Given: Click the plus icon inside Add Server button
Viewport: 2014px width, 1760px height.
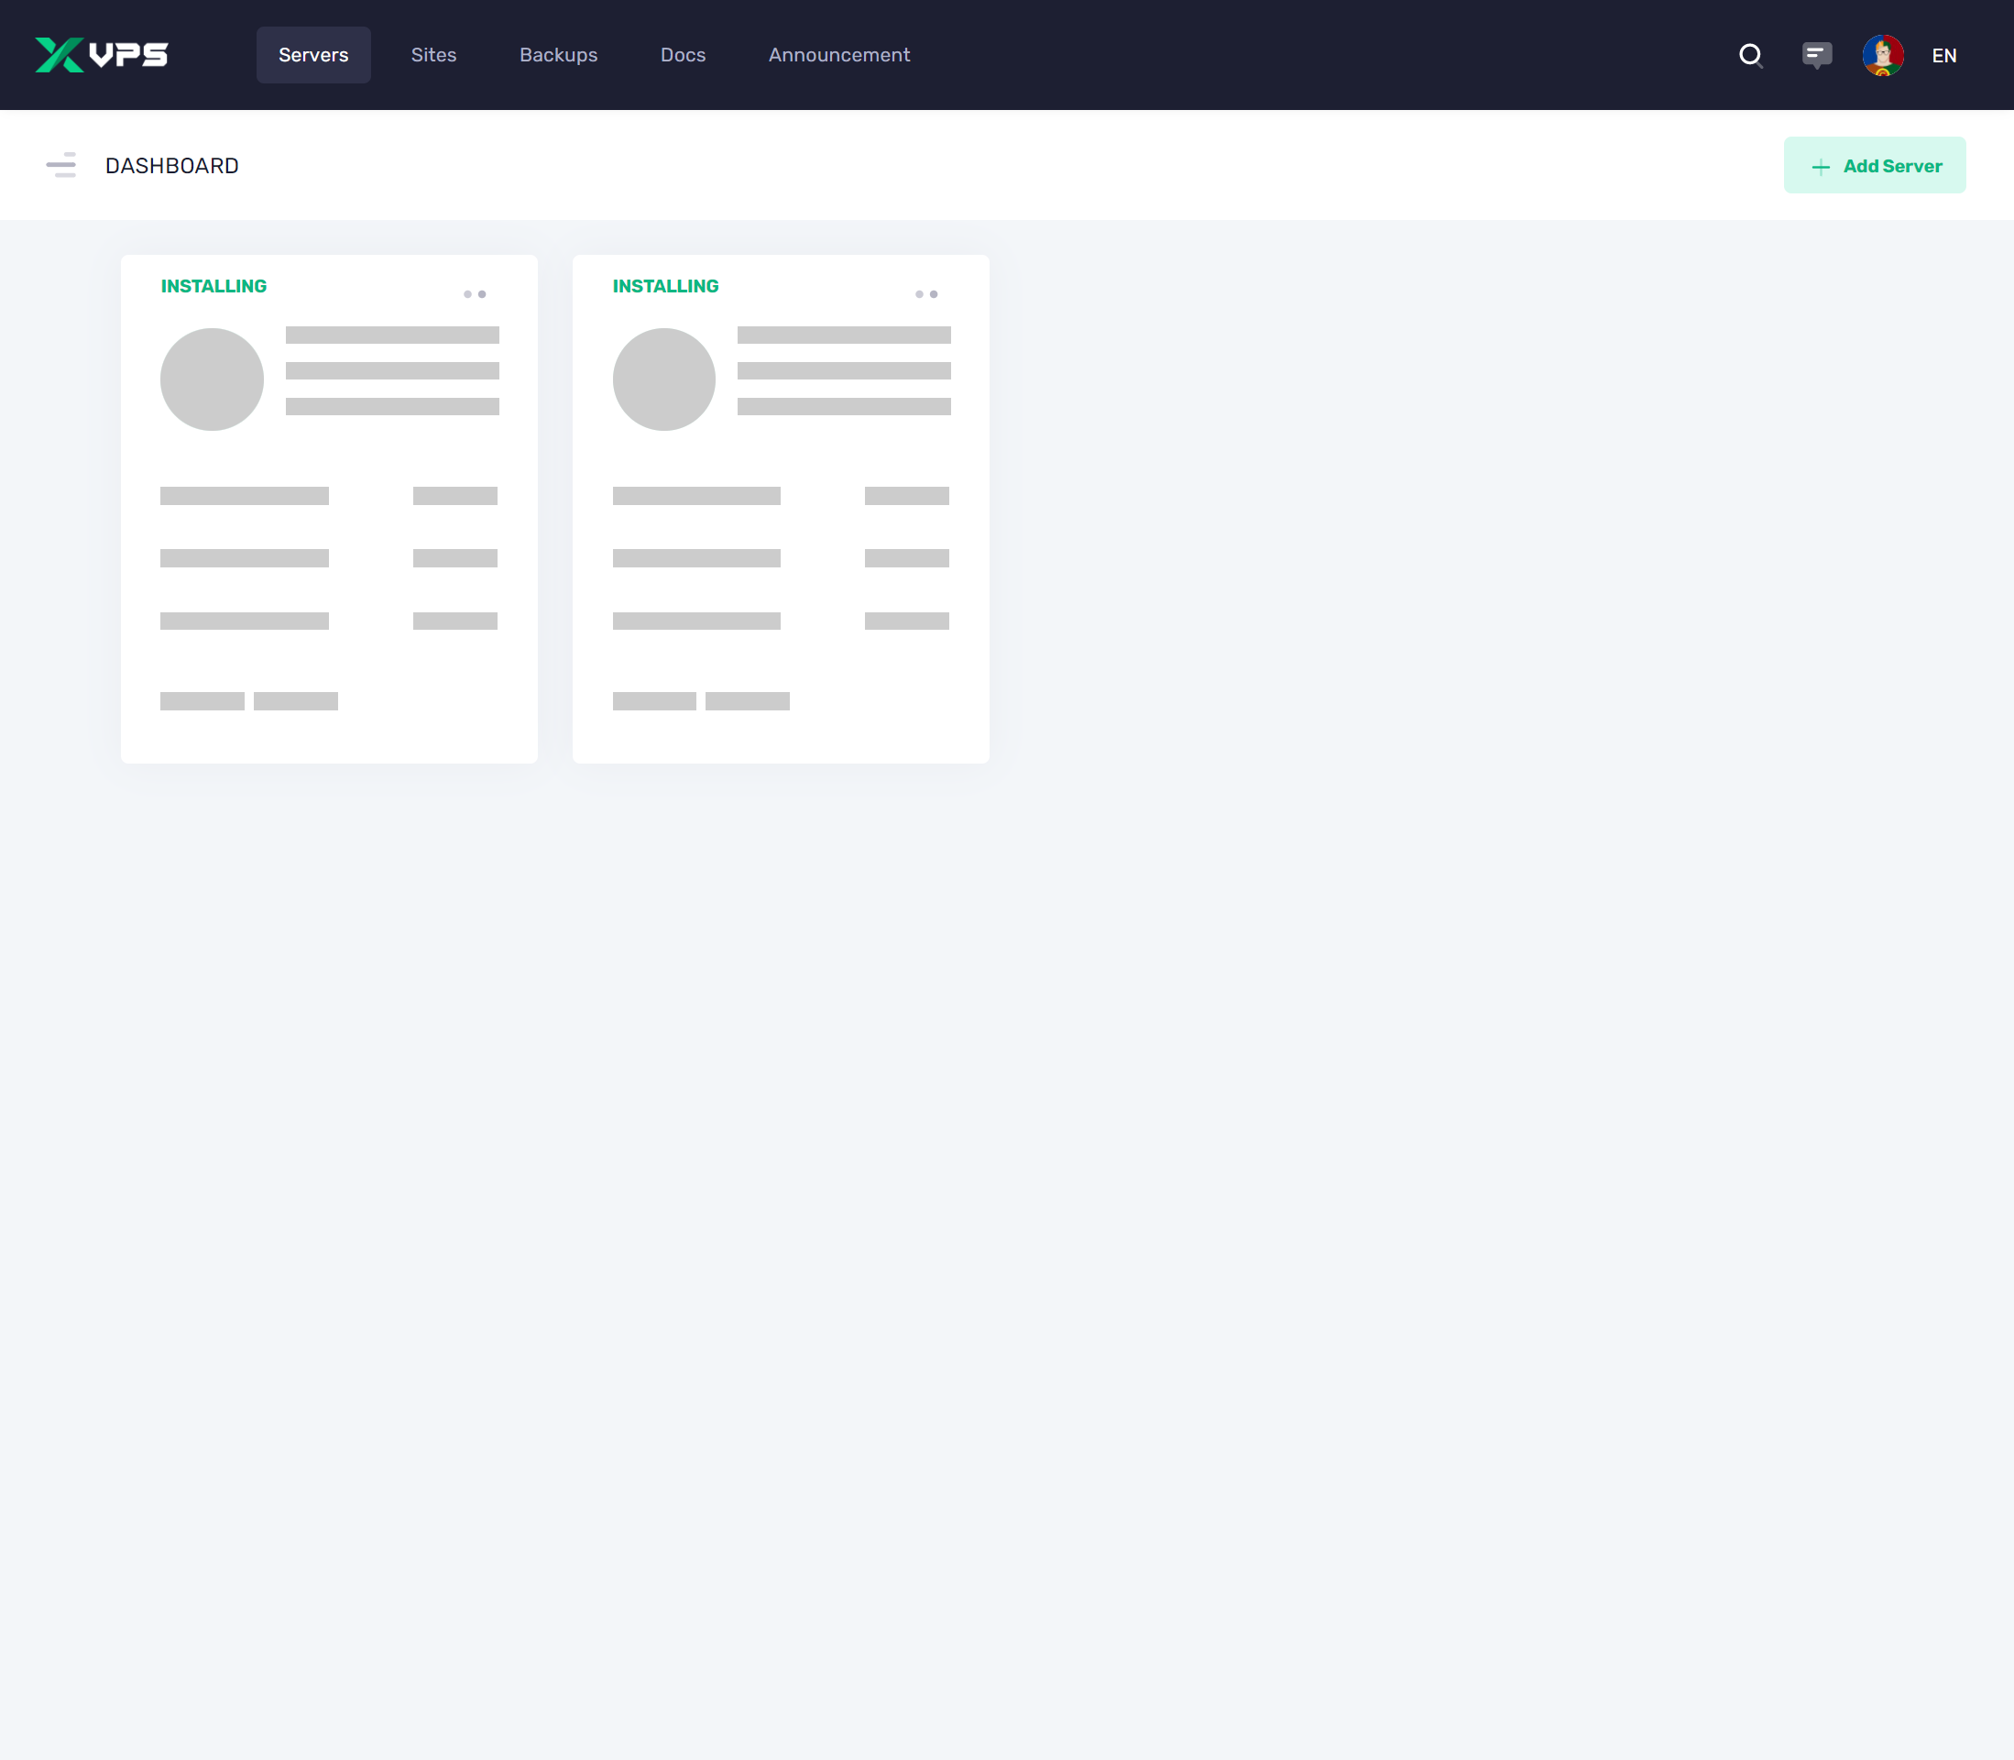Looking at the screenshot, I should click(x=1820, y=166).
